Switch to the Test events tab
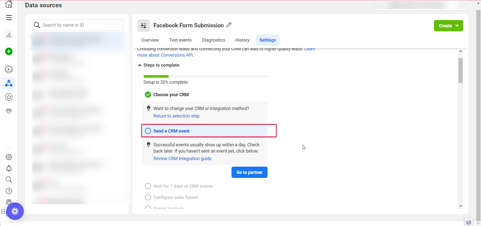 (180, 40)
